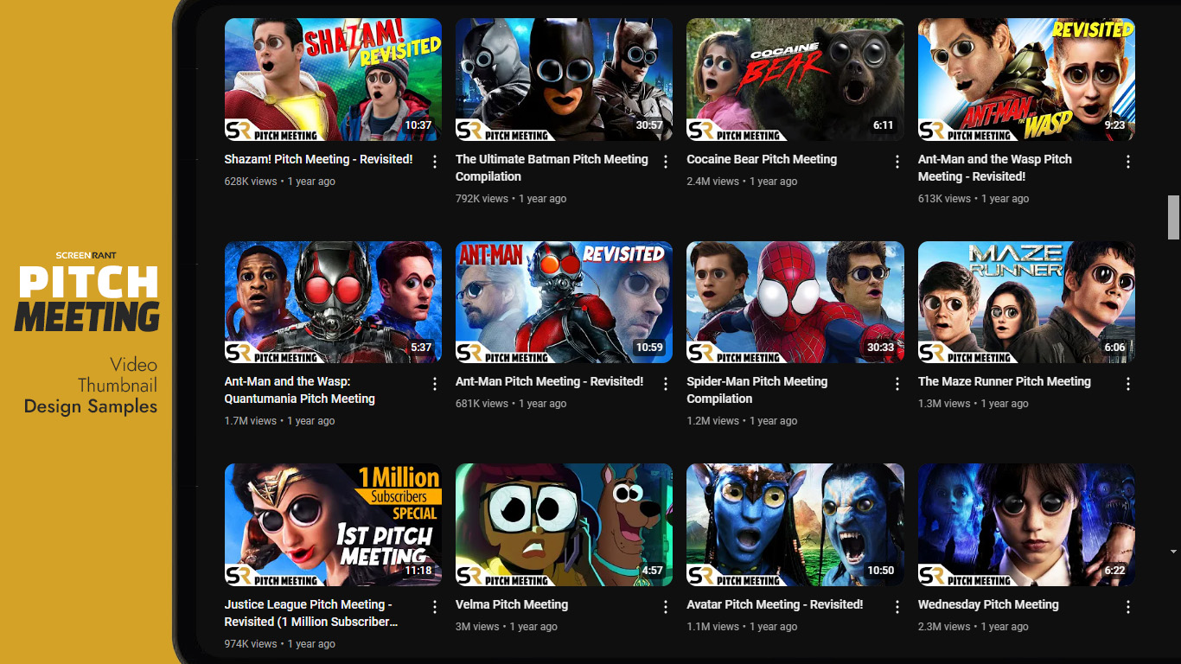Open title Wednesday Pitch Meeting
This screenshot has width=1181, height=664.
coord(988,604)
